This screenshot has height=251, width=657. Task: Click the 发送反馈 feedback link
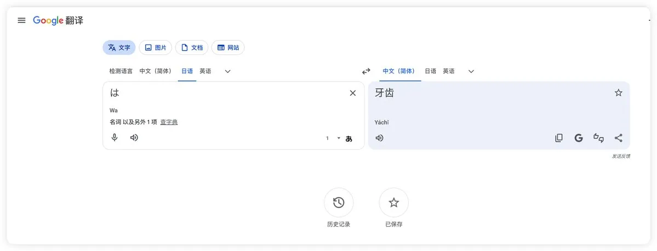coord(621,156)
